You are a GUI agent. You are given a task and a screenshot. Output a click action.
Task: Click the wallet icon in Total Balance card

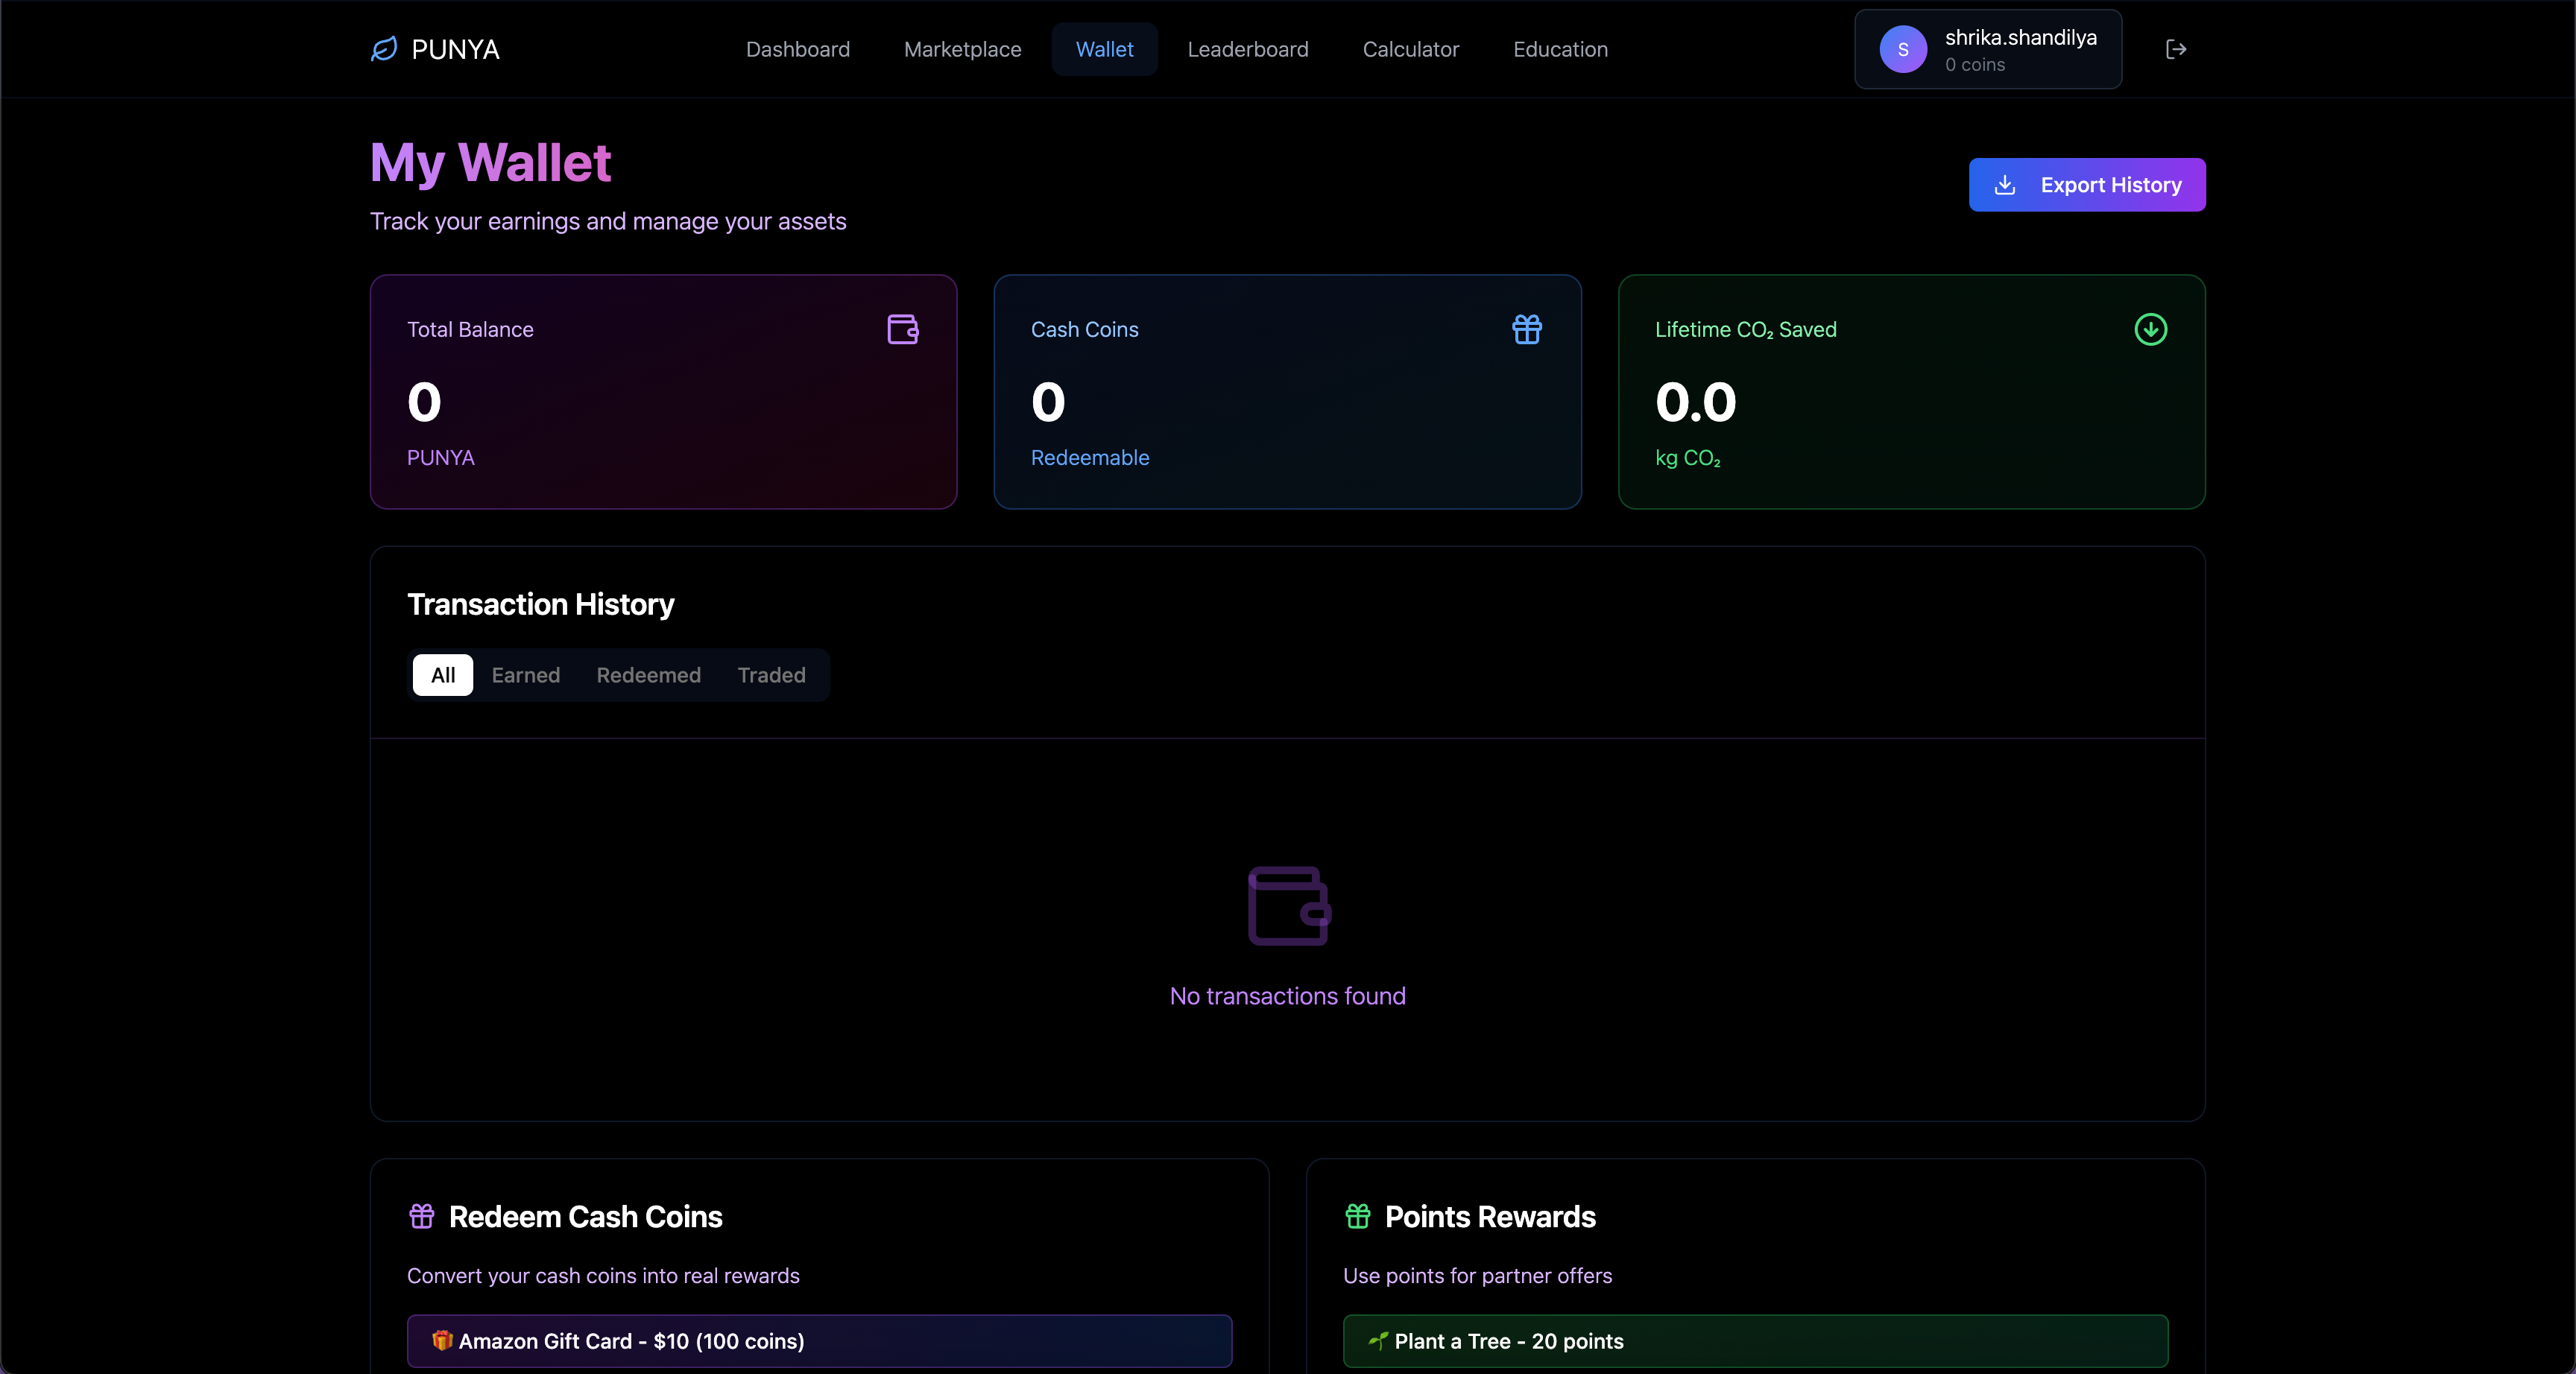coord(902,329)
